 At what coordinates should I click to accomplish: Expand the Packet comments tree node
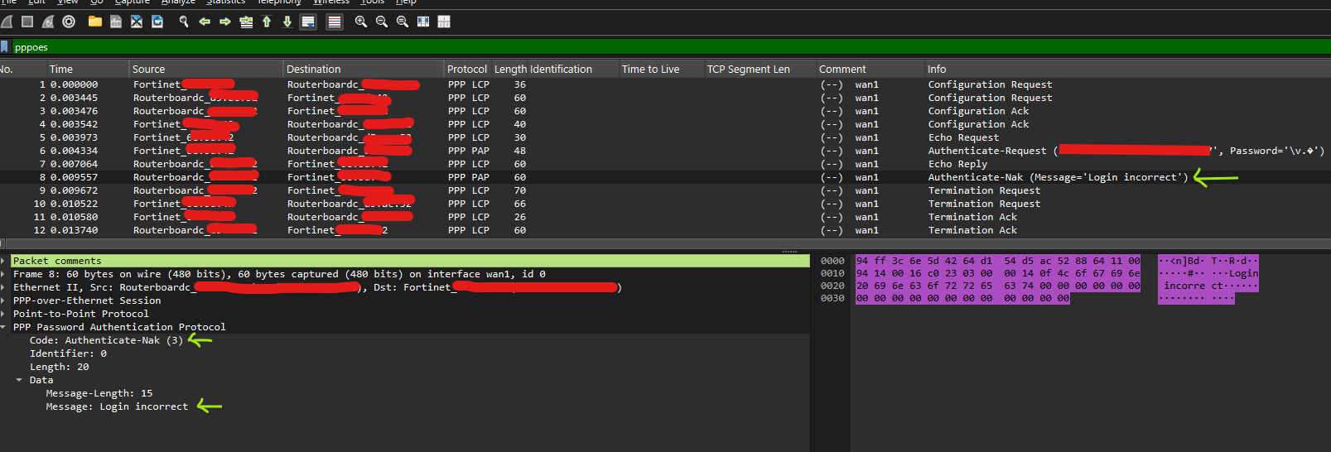(x=4, y=261)
